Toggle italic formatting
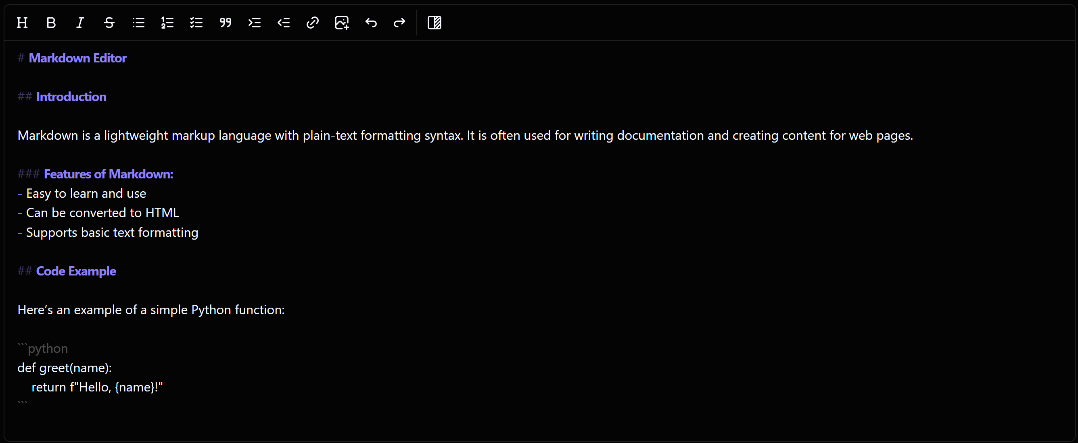The height and width of the screenshot is (443, 1078). [x=79, y=23]
